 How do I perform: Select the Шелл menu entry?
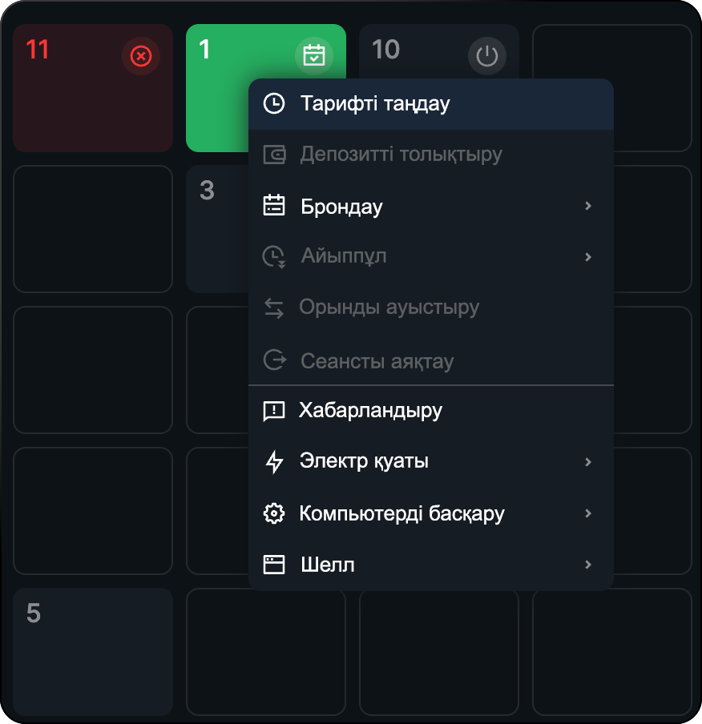pos(431,565)
